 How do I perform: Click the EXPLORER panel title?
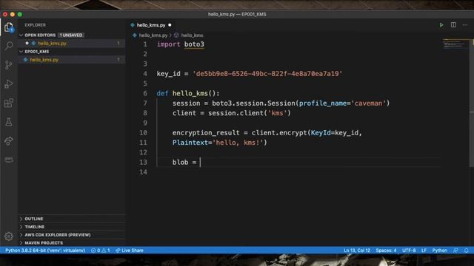tap(35, 25)
